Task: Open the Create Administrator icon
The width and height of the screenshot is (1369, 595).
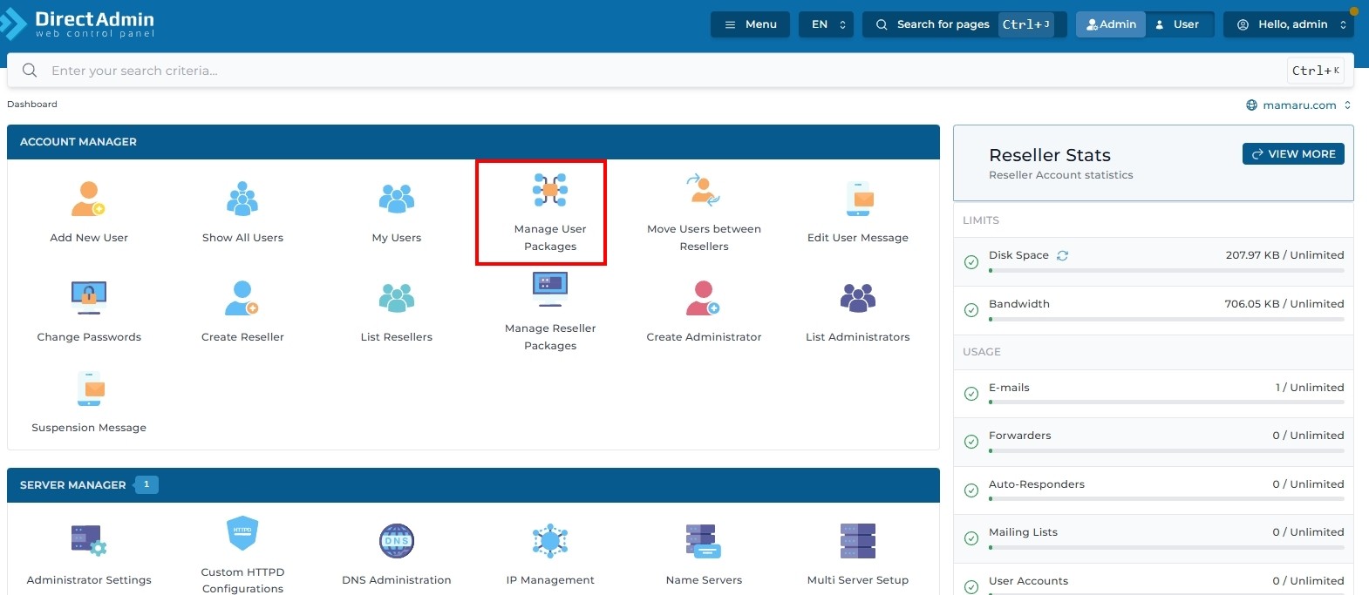Action: coord(704,299)
